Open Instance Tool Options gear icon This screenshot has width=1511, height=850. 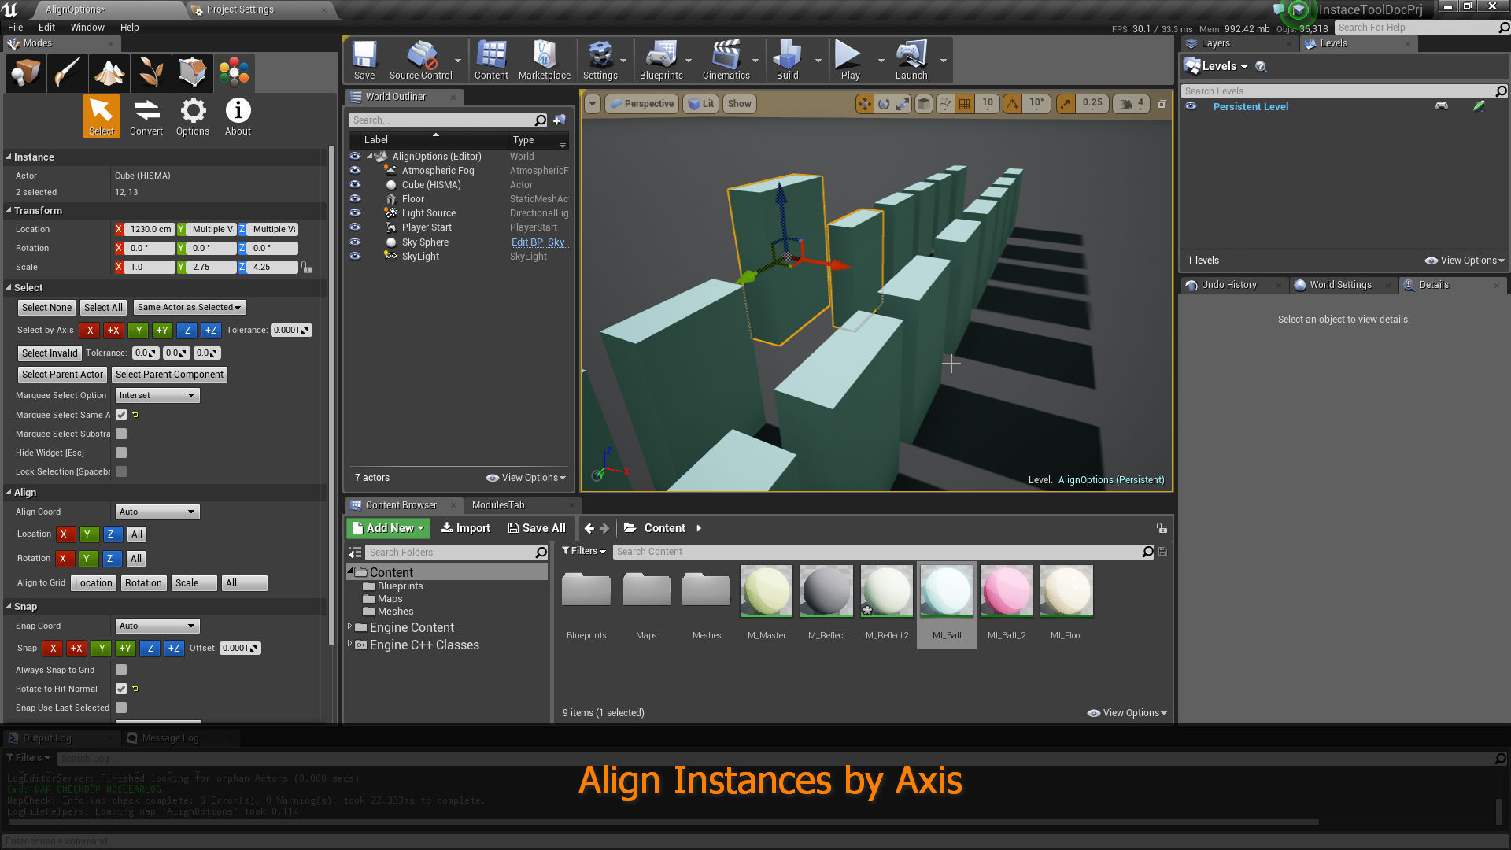click(x=192, y=116)
